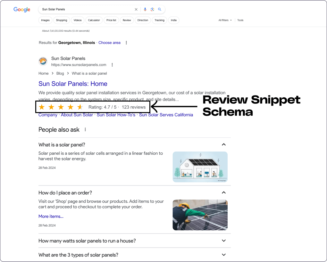Open Google Lens image search

152,9
